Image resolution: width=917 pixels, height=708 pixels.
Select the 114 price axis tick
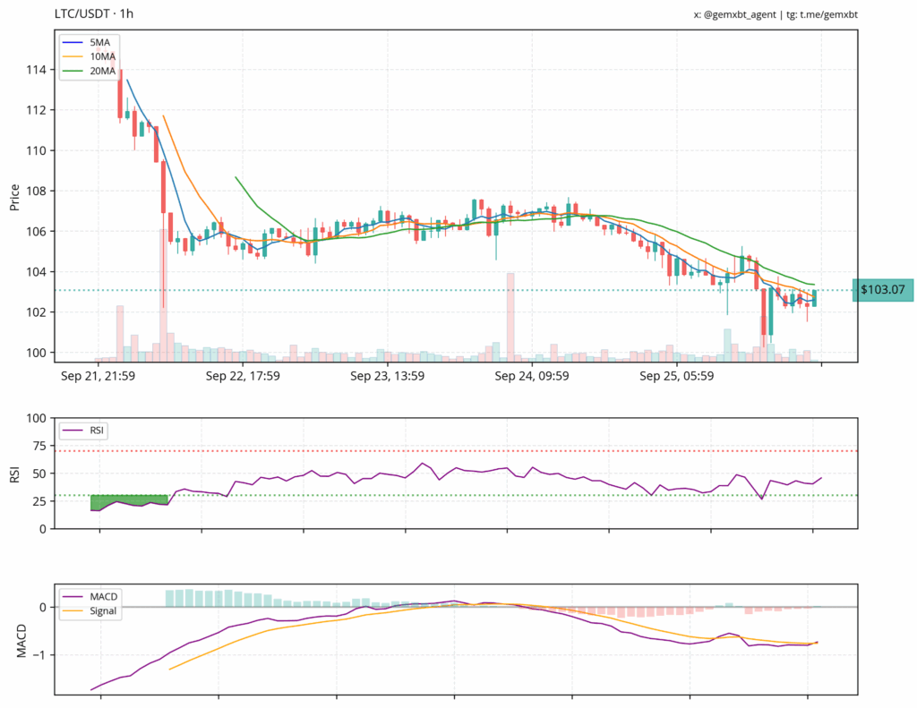[36, 70]
